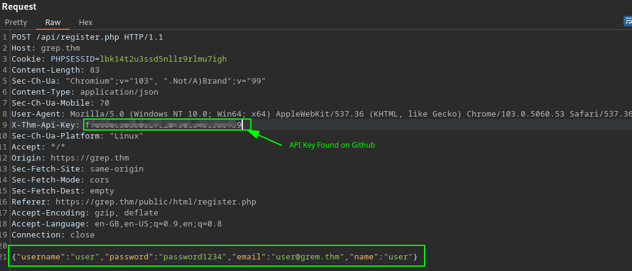Click the 'Connection: close' header line
This screenshot has height=271, width=632.
point(53,234)
